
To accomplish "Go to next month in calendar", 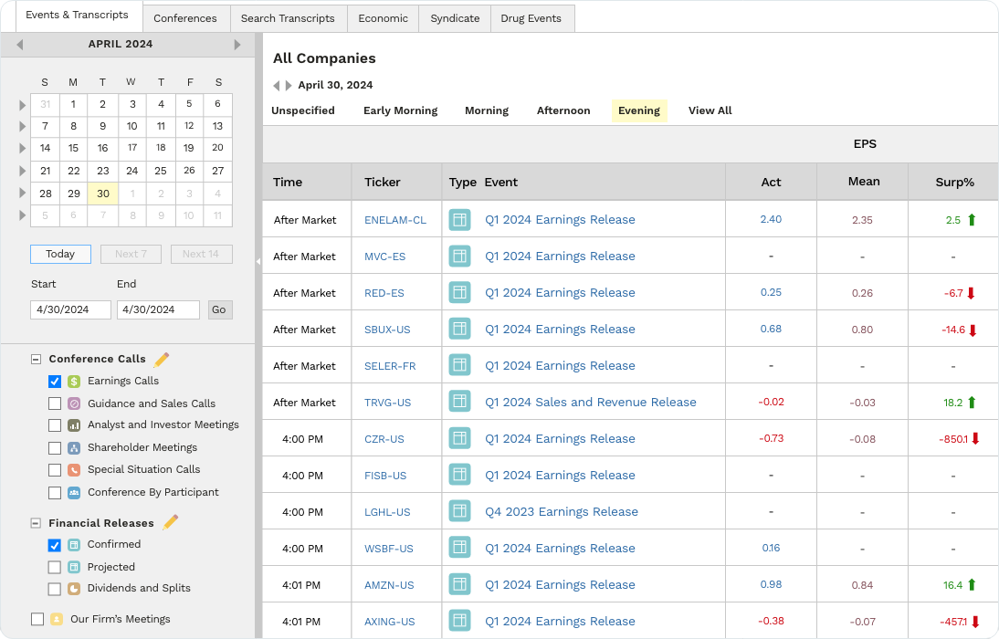I will coord(237,45).
